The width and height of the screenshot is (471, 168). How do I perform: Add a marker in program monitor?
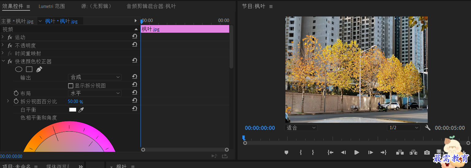pyautogui.click(x=286, y=152)
